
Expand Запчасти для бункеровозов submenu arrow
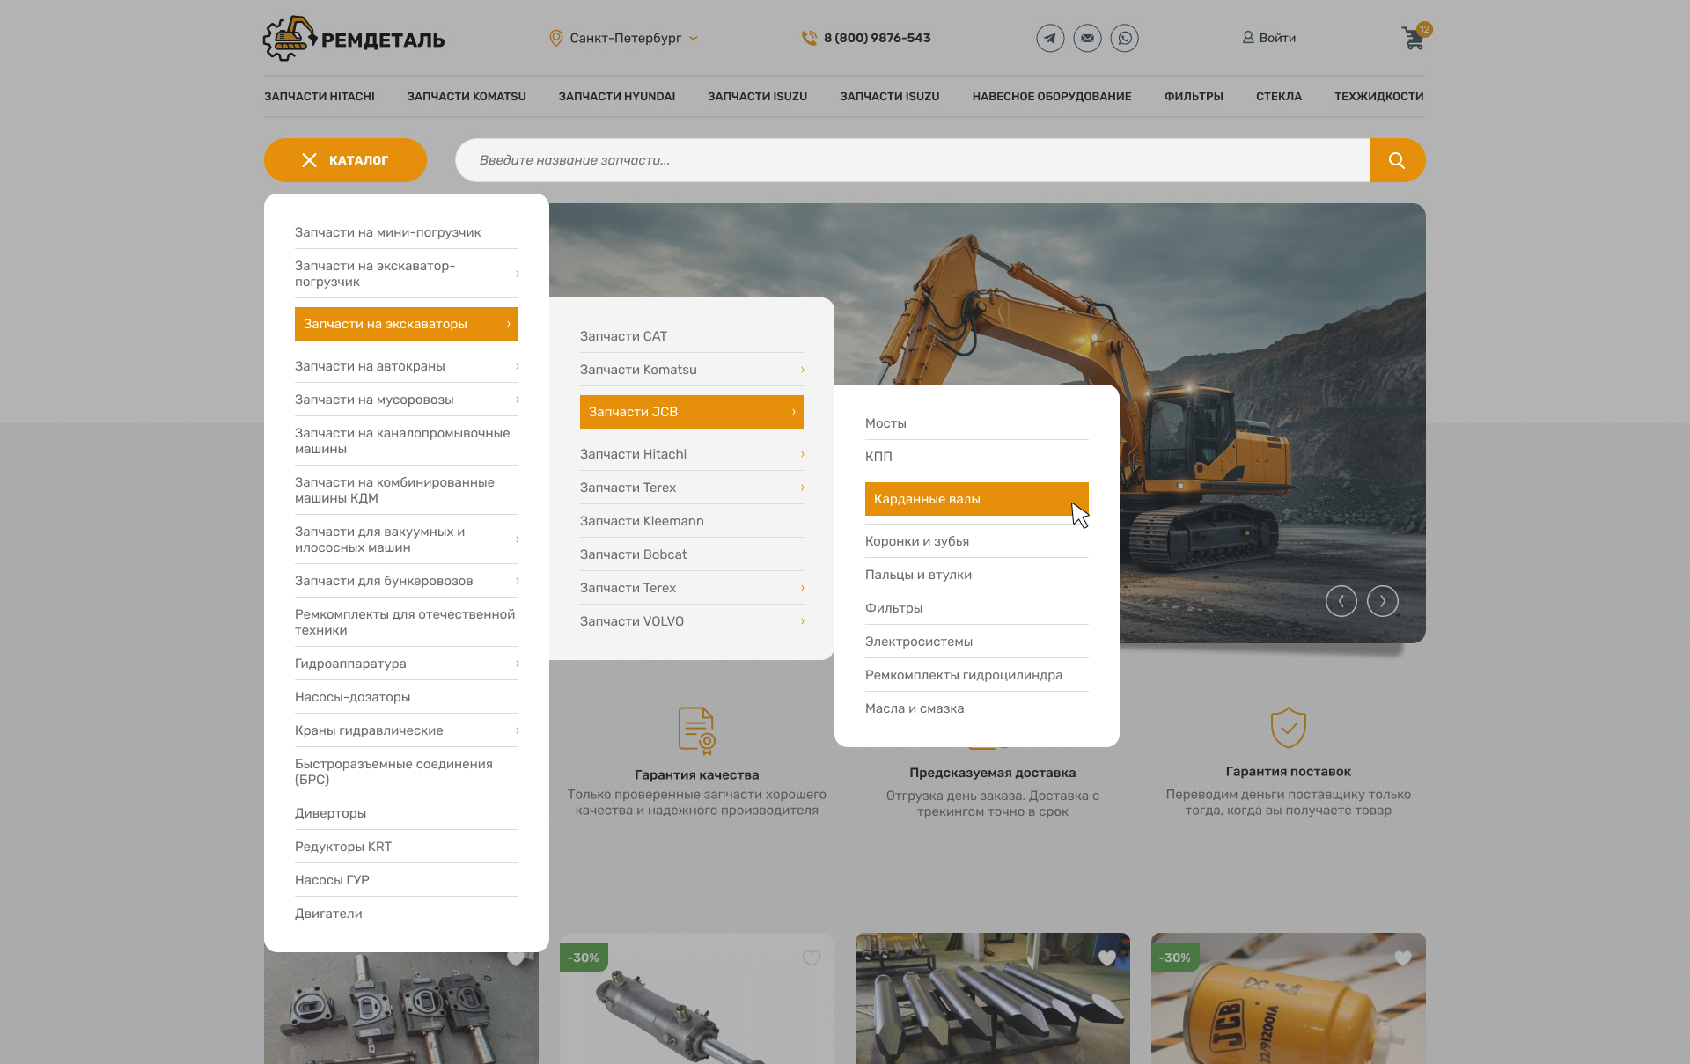click(517, 581)
